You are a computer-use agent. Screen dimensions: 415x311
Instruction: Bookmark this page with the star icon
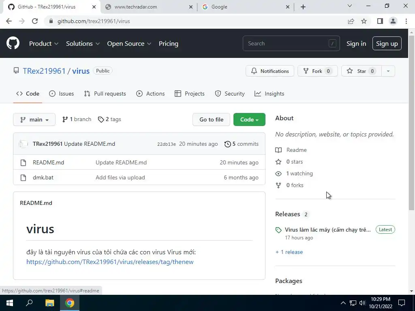pyautogui.click(x=364, y=21)
